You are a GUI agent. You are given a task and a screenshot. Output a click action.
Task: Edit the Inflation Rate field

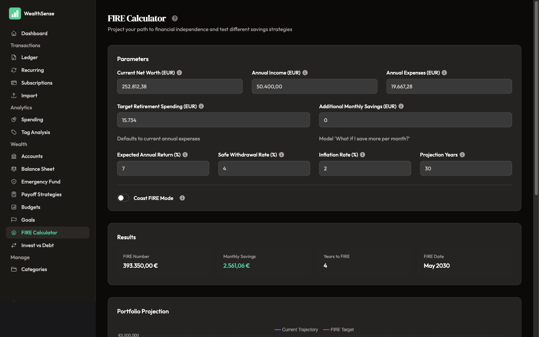pyautogui.click(x=365, y=168)
